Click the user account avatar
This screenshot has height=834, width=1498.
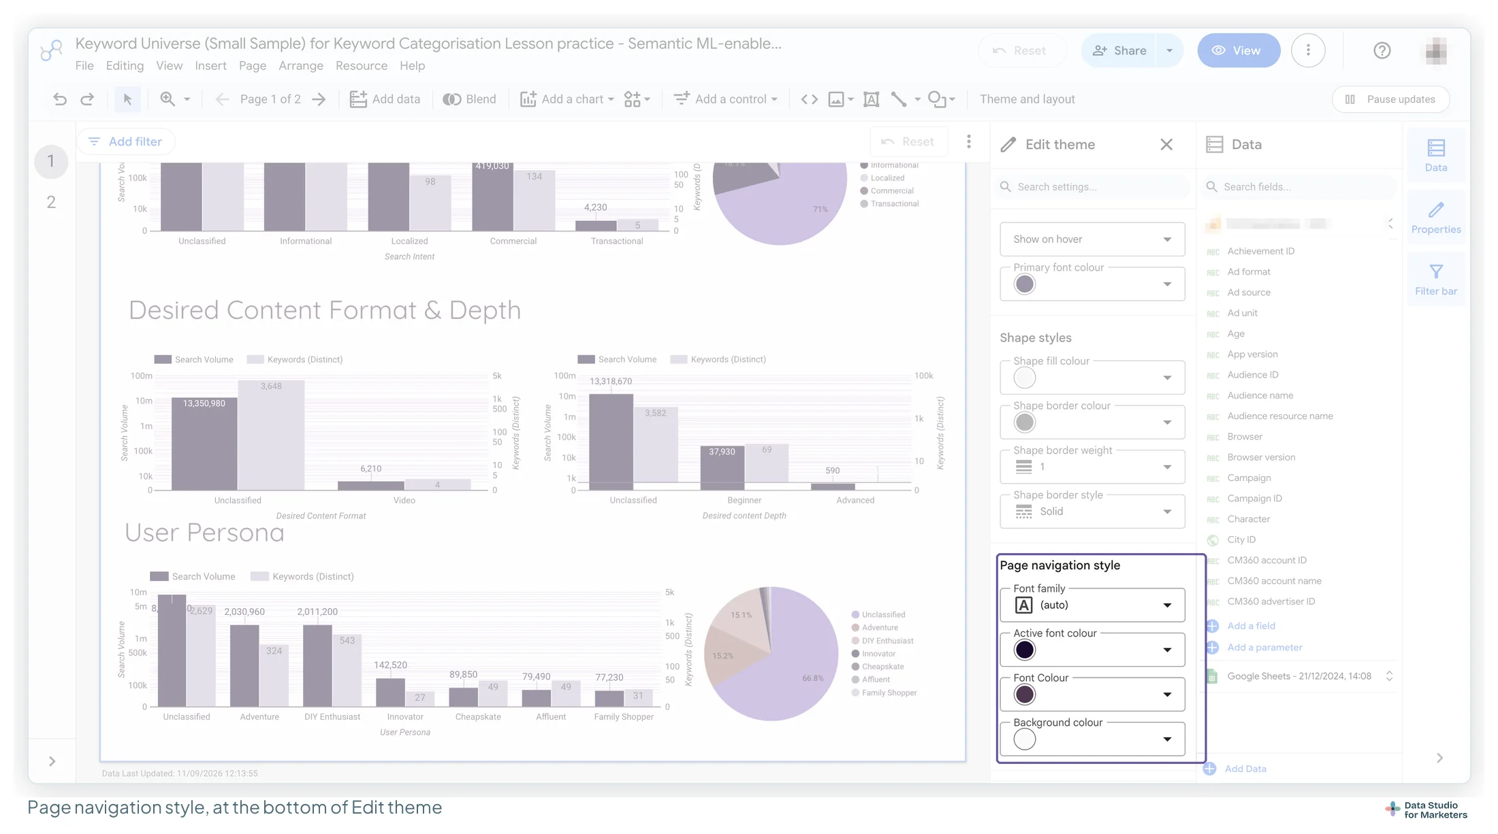[x=1436, y=50]
